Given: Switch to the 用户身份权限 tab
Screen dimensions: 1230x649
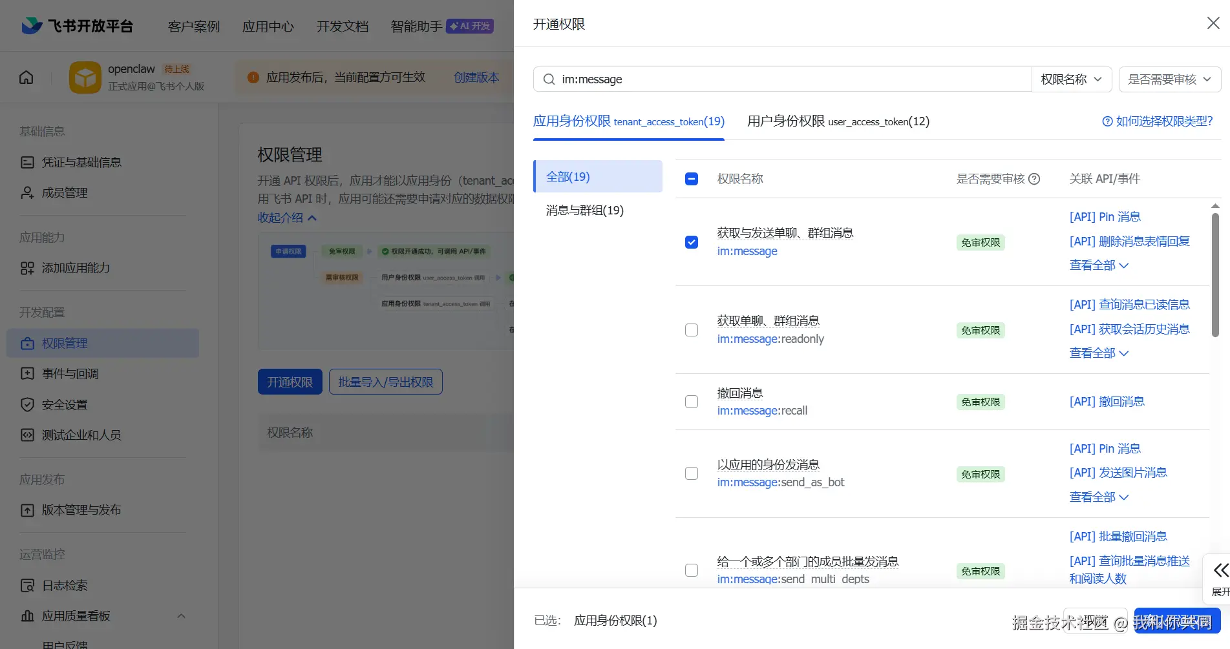Looking at the screenshot, I should tap(838, 121).
